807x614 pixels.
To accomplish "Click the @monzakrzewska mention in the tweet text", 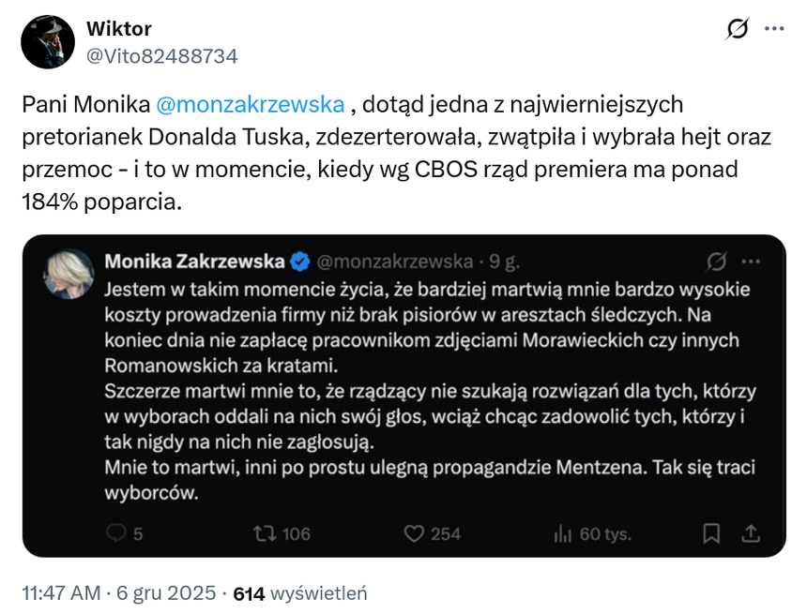I will tap(248, 104).
